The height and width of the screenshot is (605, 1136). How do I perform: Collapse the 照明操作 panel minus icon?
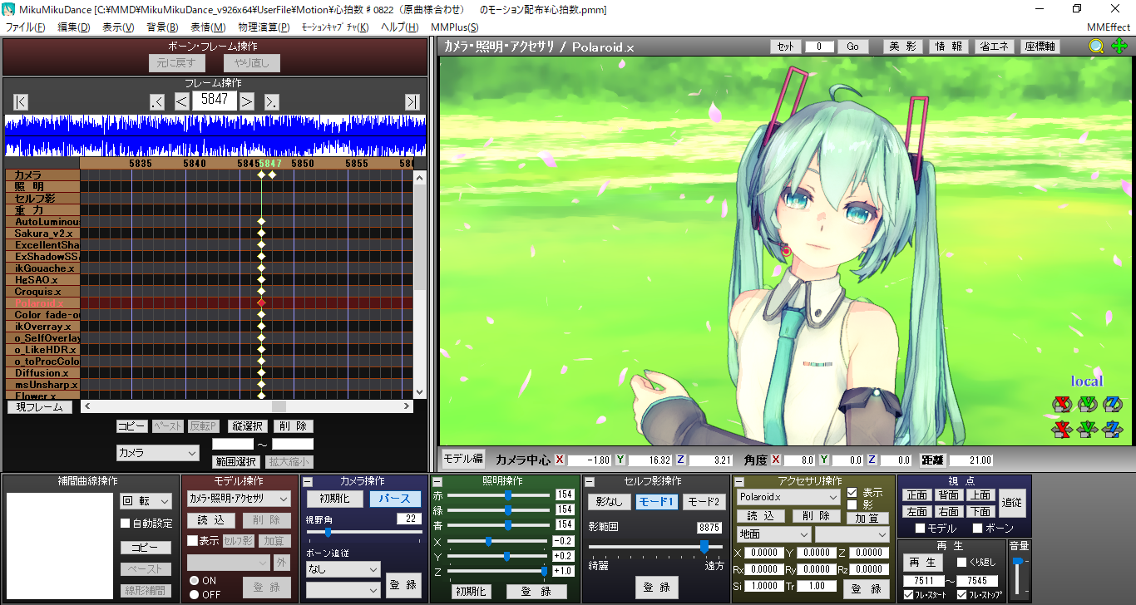pyautogui.click(x=437, y=481)
